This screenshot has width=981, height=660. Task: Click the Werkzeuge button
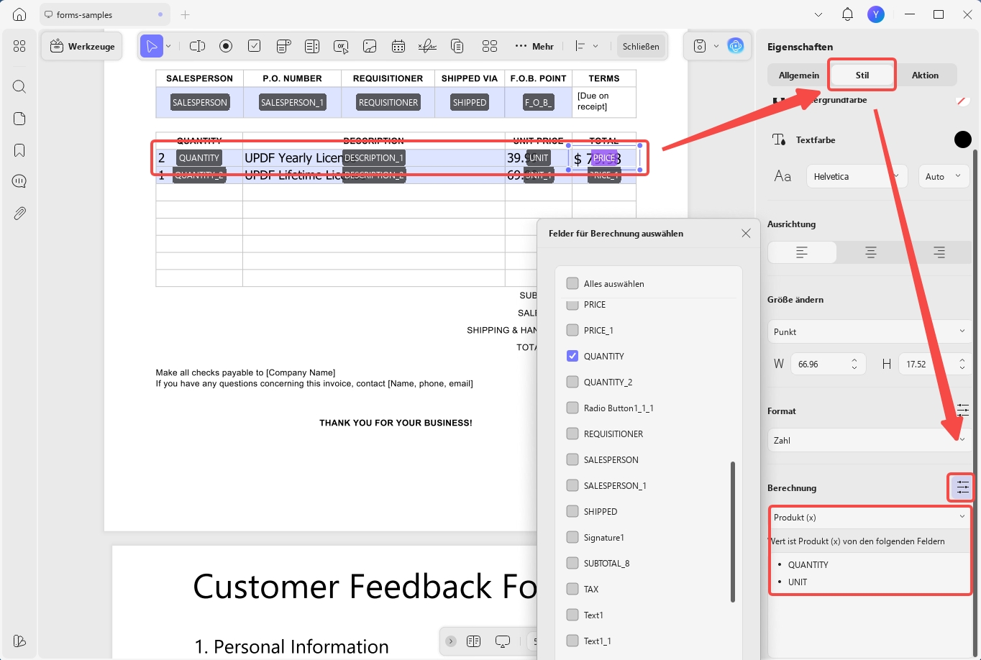[82, 46]
